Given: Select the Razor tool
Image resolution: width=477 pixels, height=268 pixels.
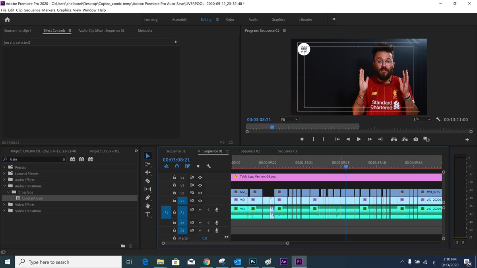Looking at the screenshot, I should point(148,181).
